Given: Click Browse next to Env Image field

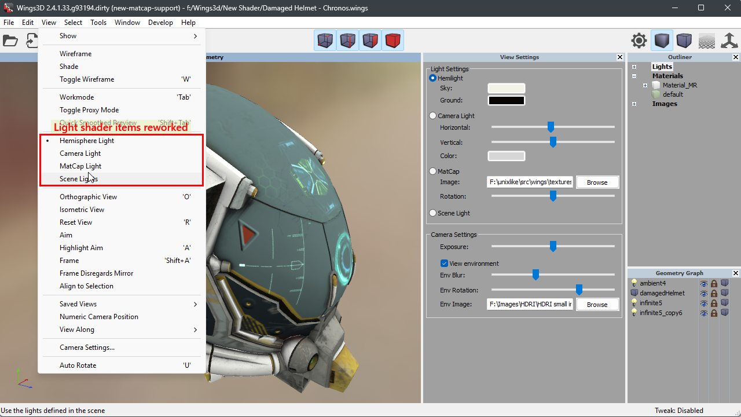Looking at the screenshot, I should click(597, 304).
